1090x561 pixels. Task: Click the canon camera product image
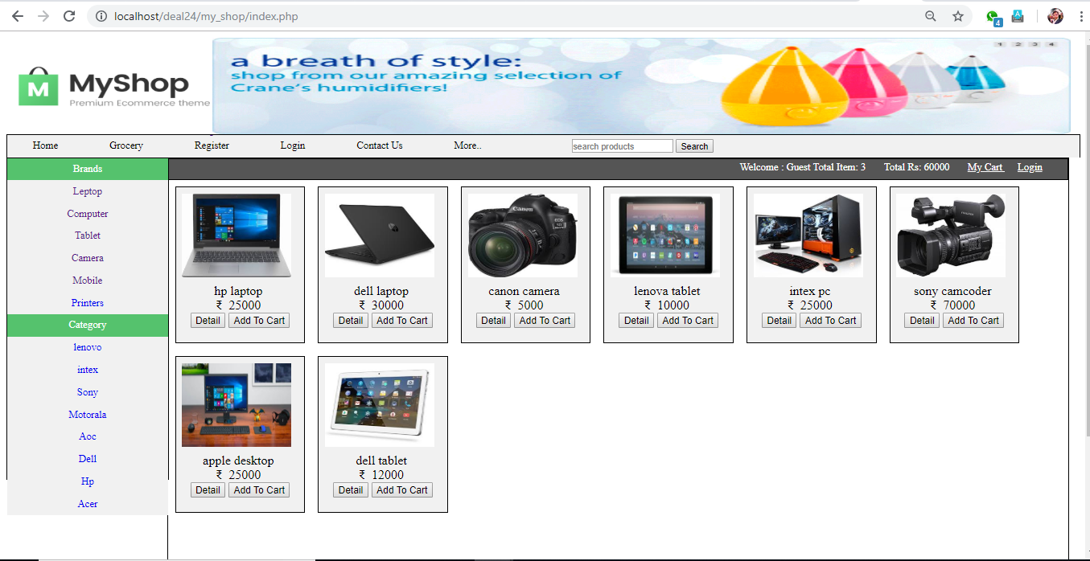pos(523,235)
